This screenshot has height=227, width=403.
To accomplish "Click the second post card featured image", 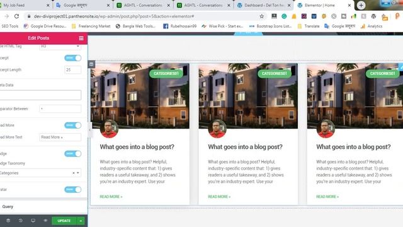I will [x=248, y=96].
